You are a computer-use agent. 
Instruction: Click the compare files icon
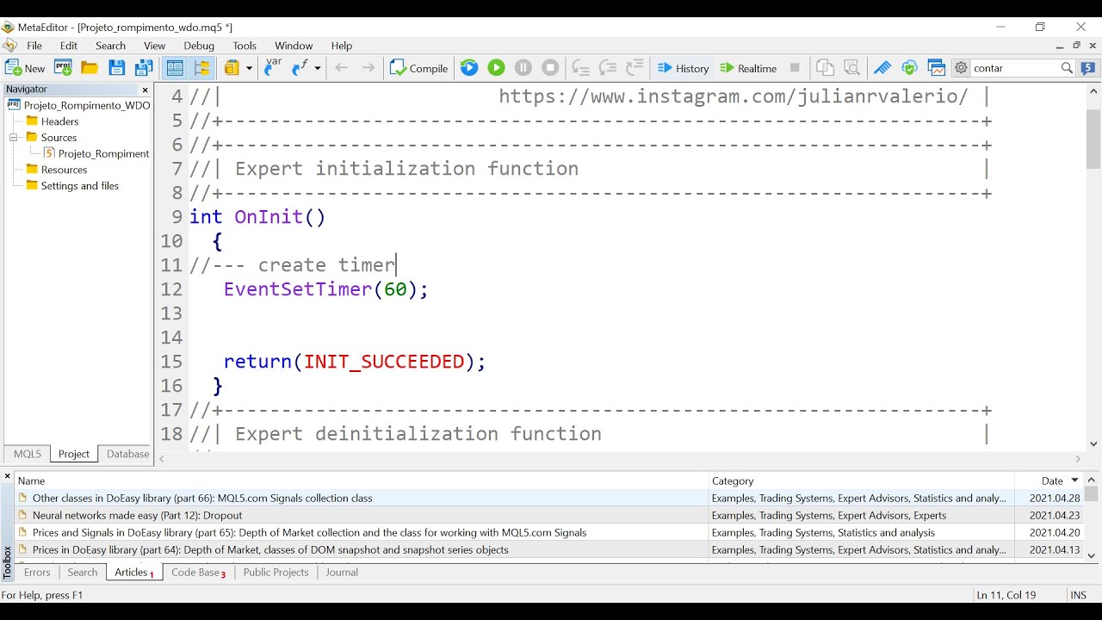click(825, 68)
